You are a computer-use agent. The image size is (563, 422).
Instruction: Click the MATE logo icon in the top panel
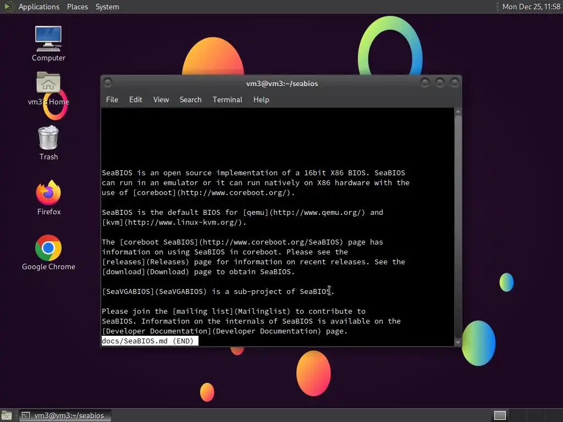tap(9, 7)
